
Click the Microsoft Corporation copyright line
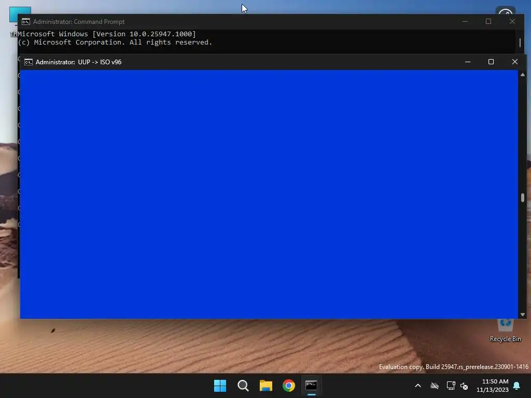115,42
